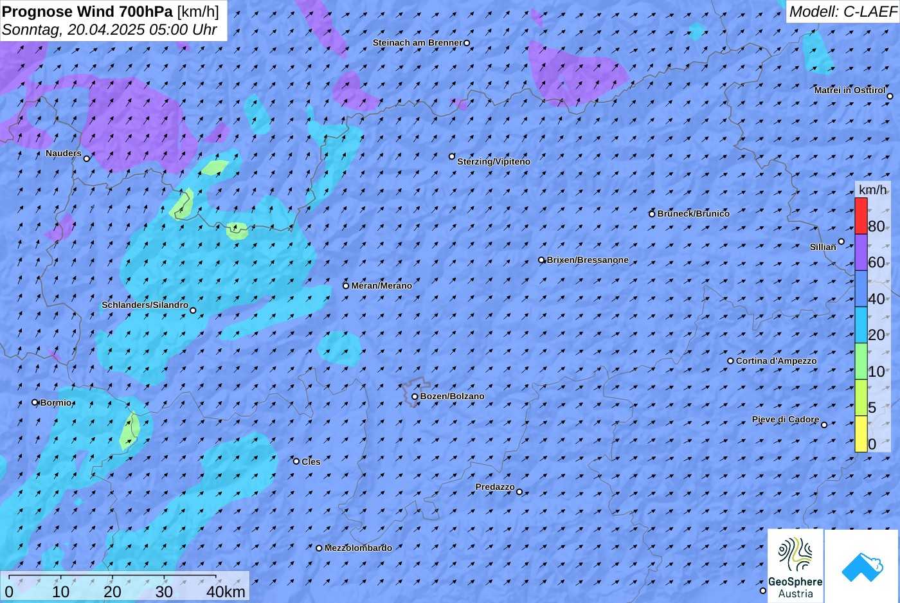Click the 'km/h' legend unit heading
Screen dimensions: 900x603
[872, 190]
